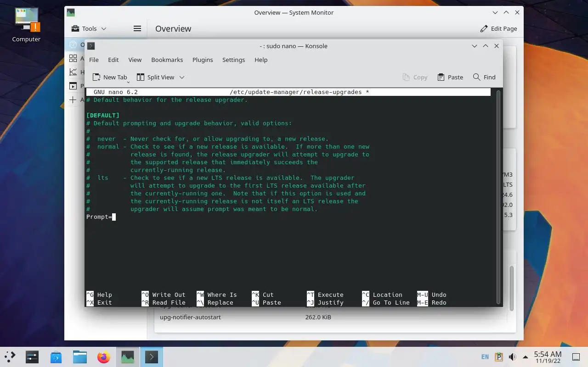This screenshot has height=367, width=588.
Task: Click the P tray icon beside the EN indicator
Action: click(x=499, y=357)
